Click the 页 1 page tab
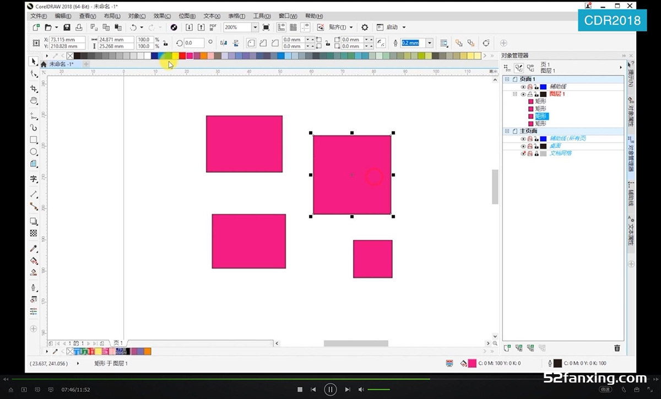Viewport: 661px width, 399px height. coord(118,343)
